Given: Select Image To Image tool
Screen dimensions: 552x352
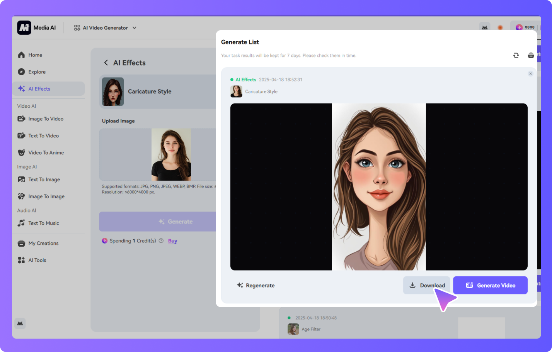Looking at the screenshot, I should click(46, 196).
